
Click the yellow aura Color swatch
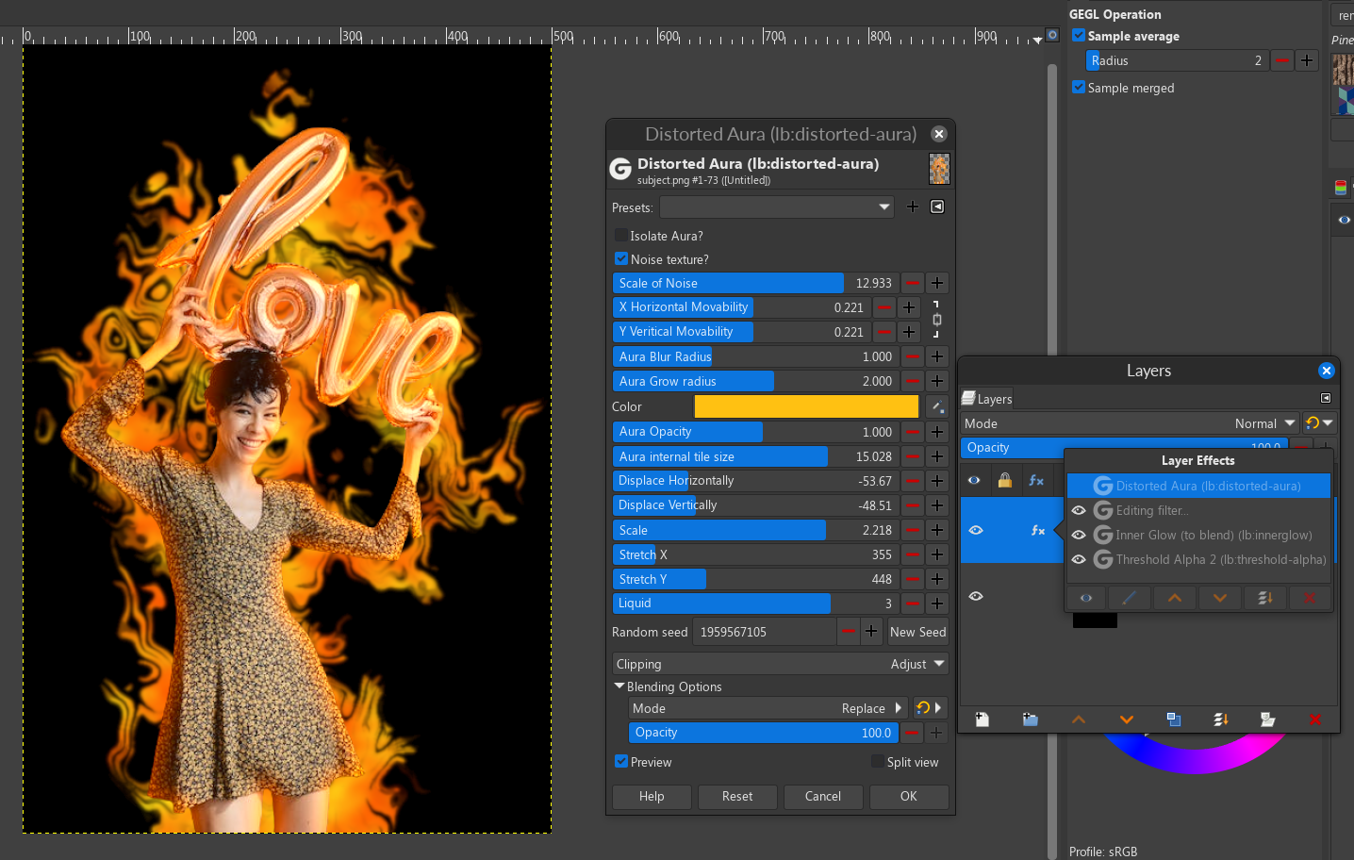tap(806, 406)
